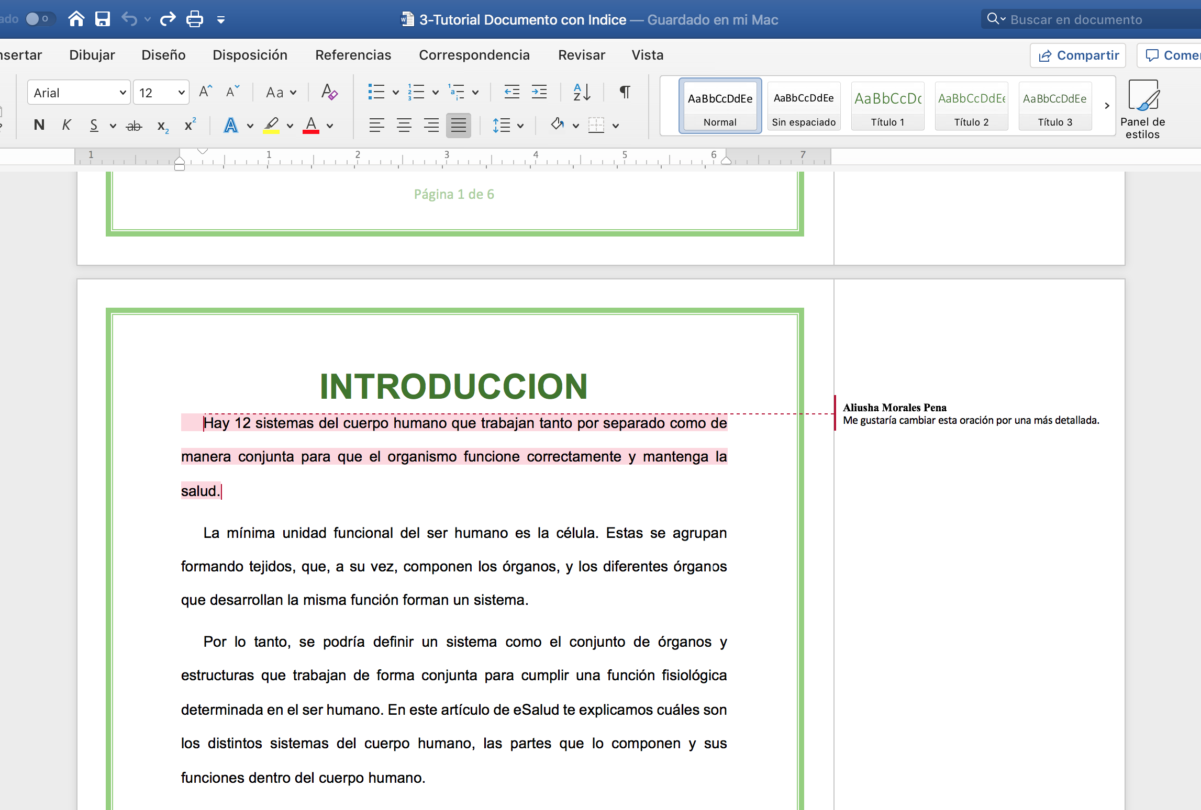Toggle the autosave switch
The width and height of the screenshot is (1201, 810).
(x=39, y=19)
